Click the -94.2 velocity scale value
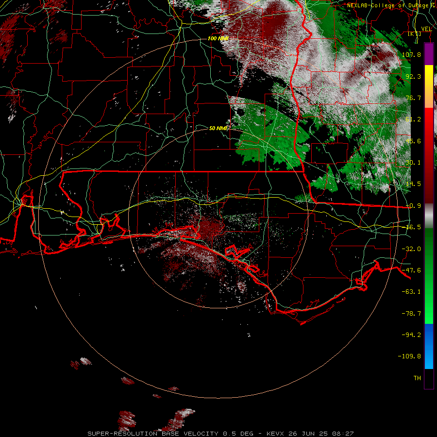The image size is (437, 437). 411,335
